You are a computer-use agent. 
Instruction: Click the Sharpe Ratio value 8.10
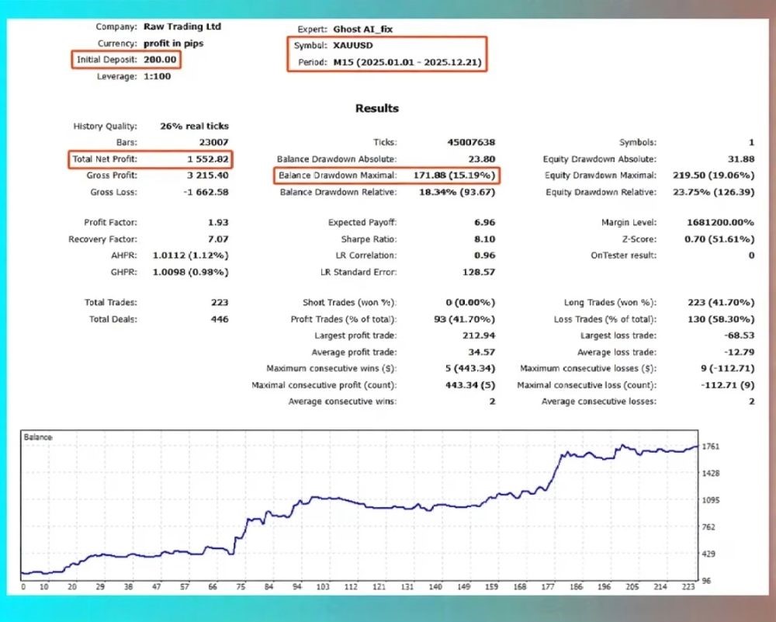pyautogui.click(x=484, y=239)
